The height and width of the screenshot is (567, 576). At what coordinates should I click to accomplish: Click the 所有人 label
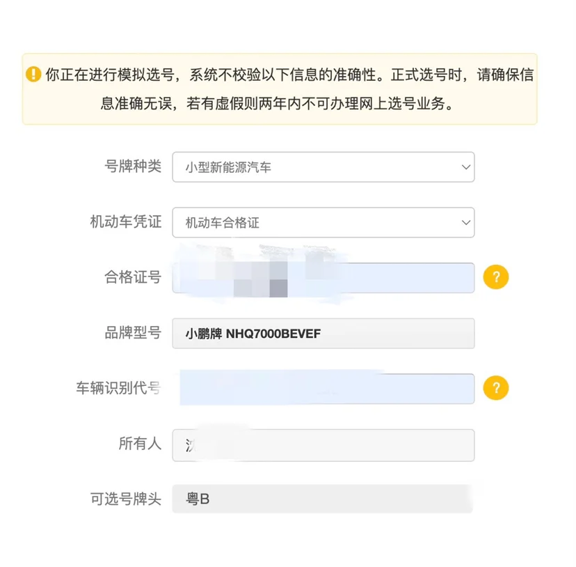[140, 444]
